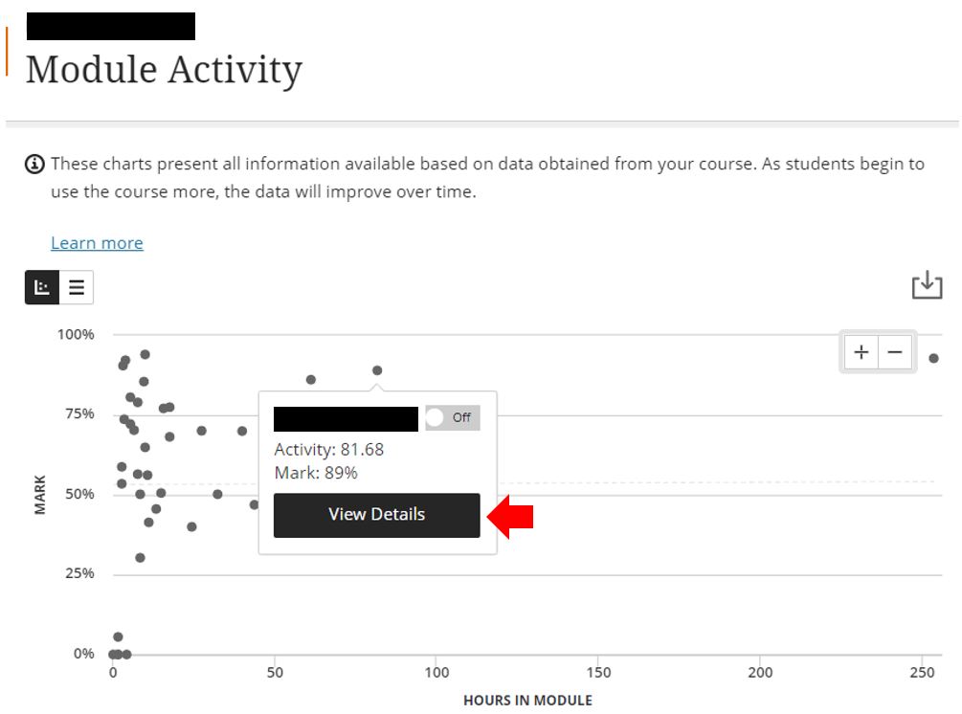Zoom in the chart with plus button

coord(861,352)
